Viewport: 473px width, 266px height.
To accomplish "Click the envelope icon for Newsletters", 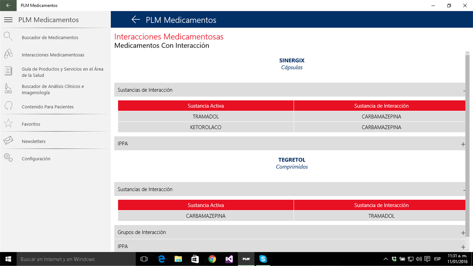I will pos(8,141).
